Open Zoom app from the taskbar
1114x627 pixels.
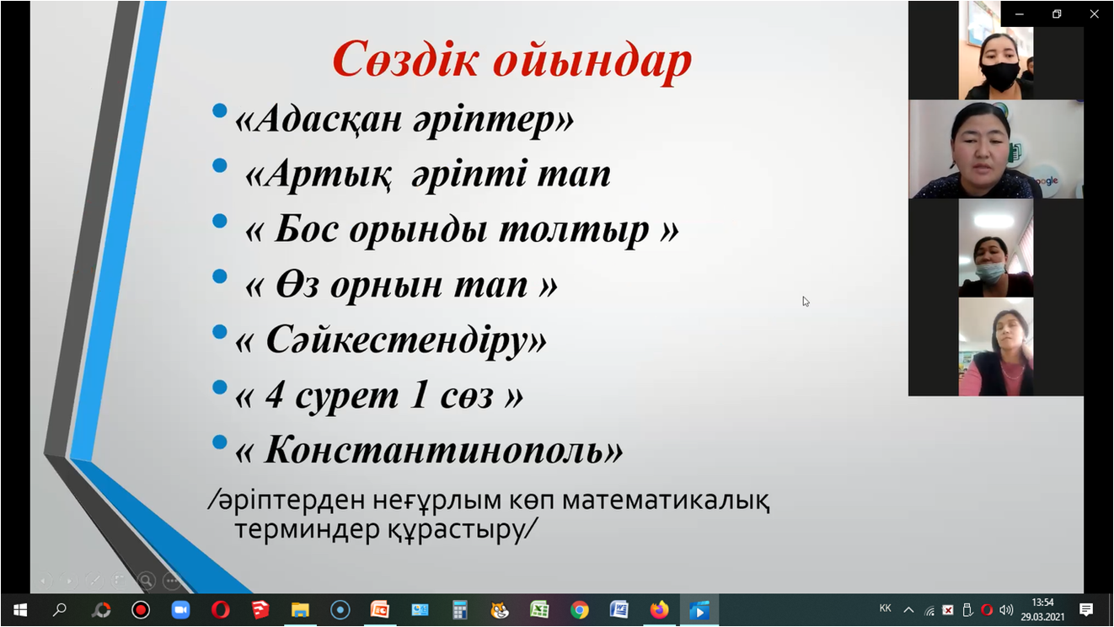180,609
